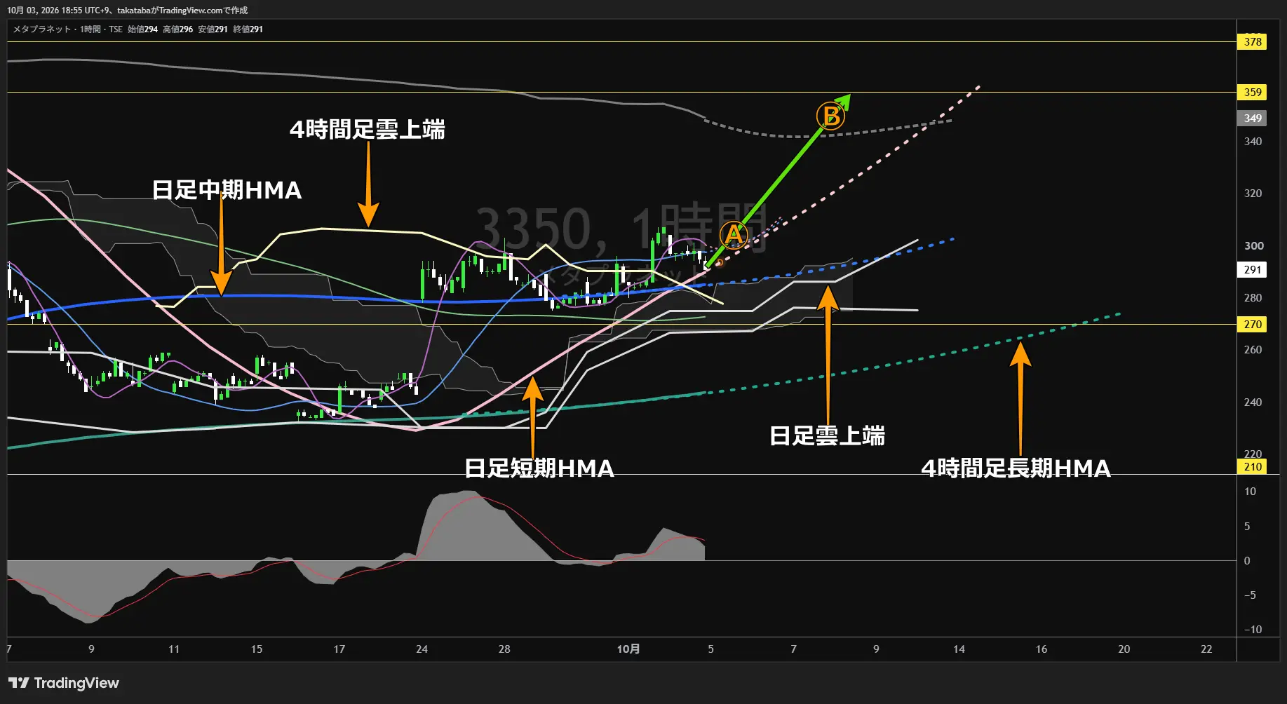Click the 高値296 high value in the header
Viewport: 1287px width, 704px height.
[x=177, y=29]
